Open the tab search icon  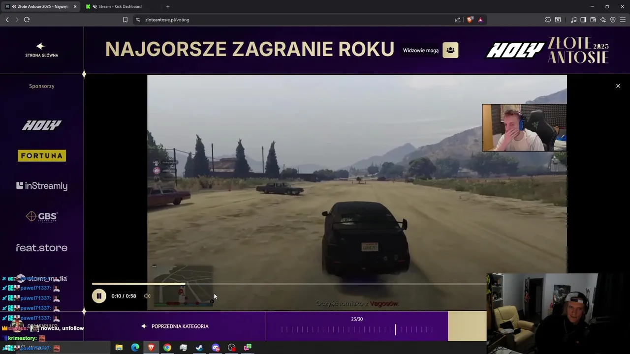click(558, 20)
